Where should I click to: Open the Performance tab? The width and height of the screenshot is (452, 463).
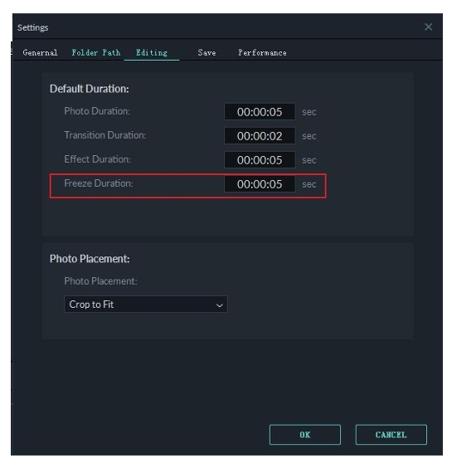pos(262,53)
